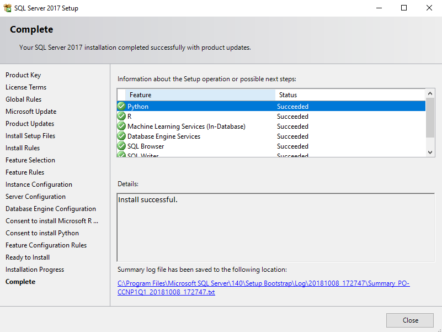Click the Product Key step in the sidebar
The image size is (442, 332).
pos(23,75)
